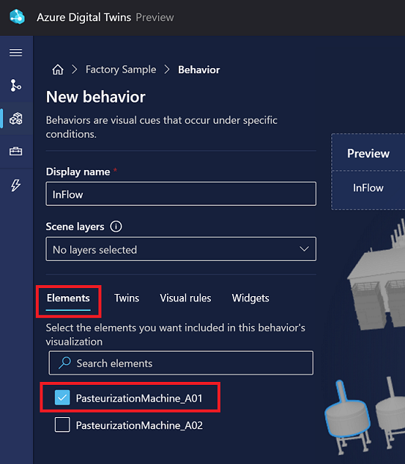Screen dimensions: 405x464
Task: Click the search magnifier icon
Action: pos(64,363)
